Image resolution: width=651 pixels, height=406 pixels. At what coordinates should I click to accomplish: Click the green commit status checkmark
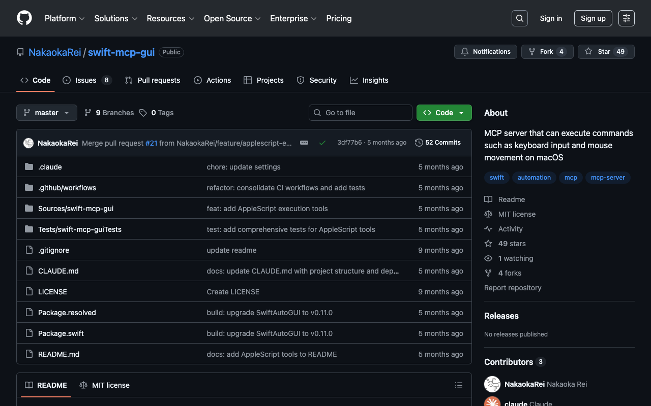(322, 143)
